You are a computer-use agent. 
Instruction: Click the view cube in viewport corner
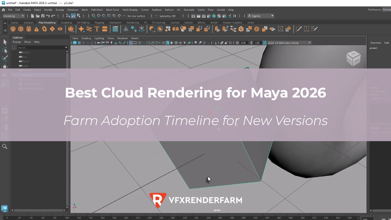tap(353, 59)
